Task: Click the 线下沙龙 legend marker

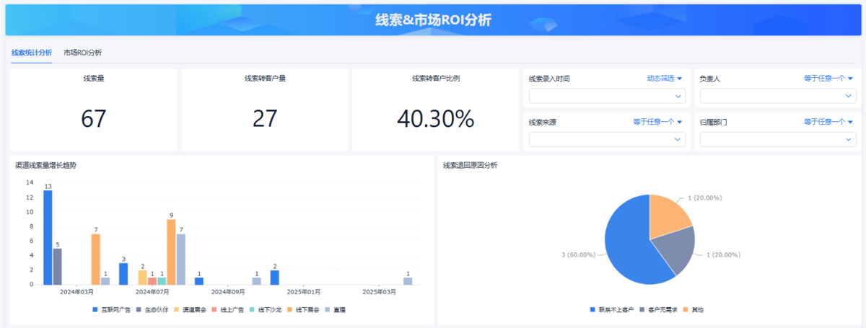Action: pyautogui.click(x=253, y=309)
